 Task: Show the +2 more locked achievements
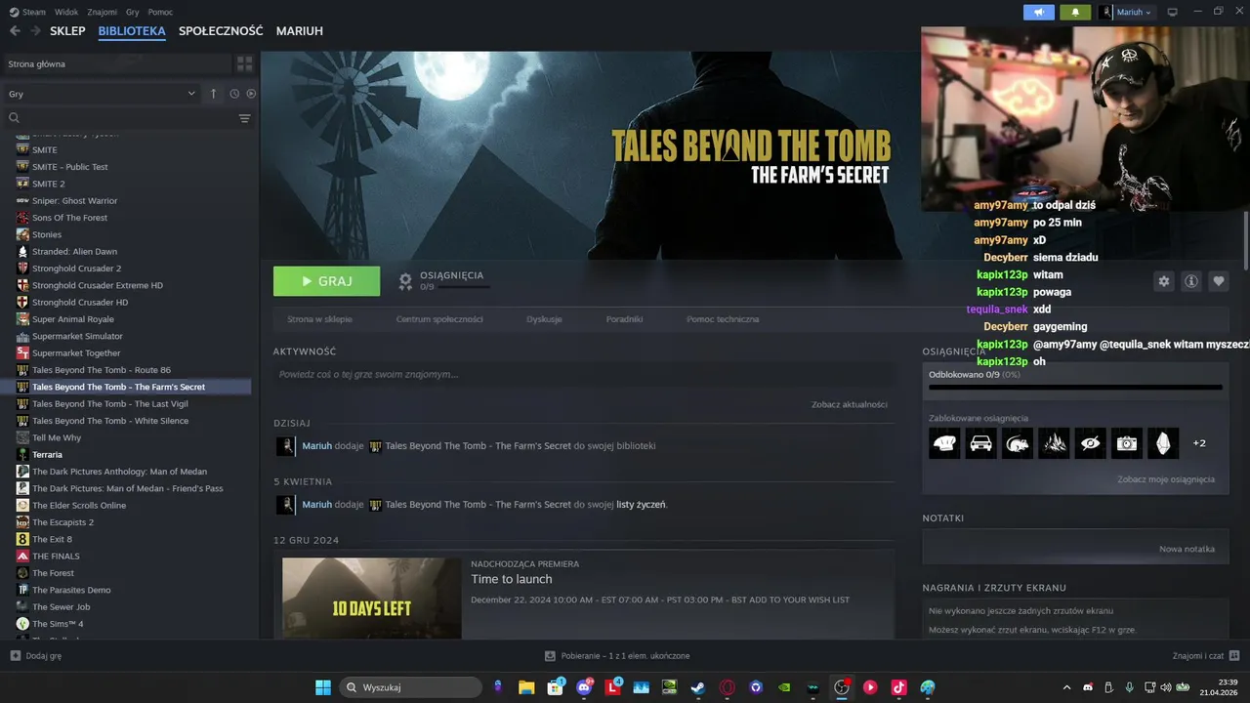1199,443
